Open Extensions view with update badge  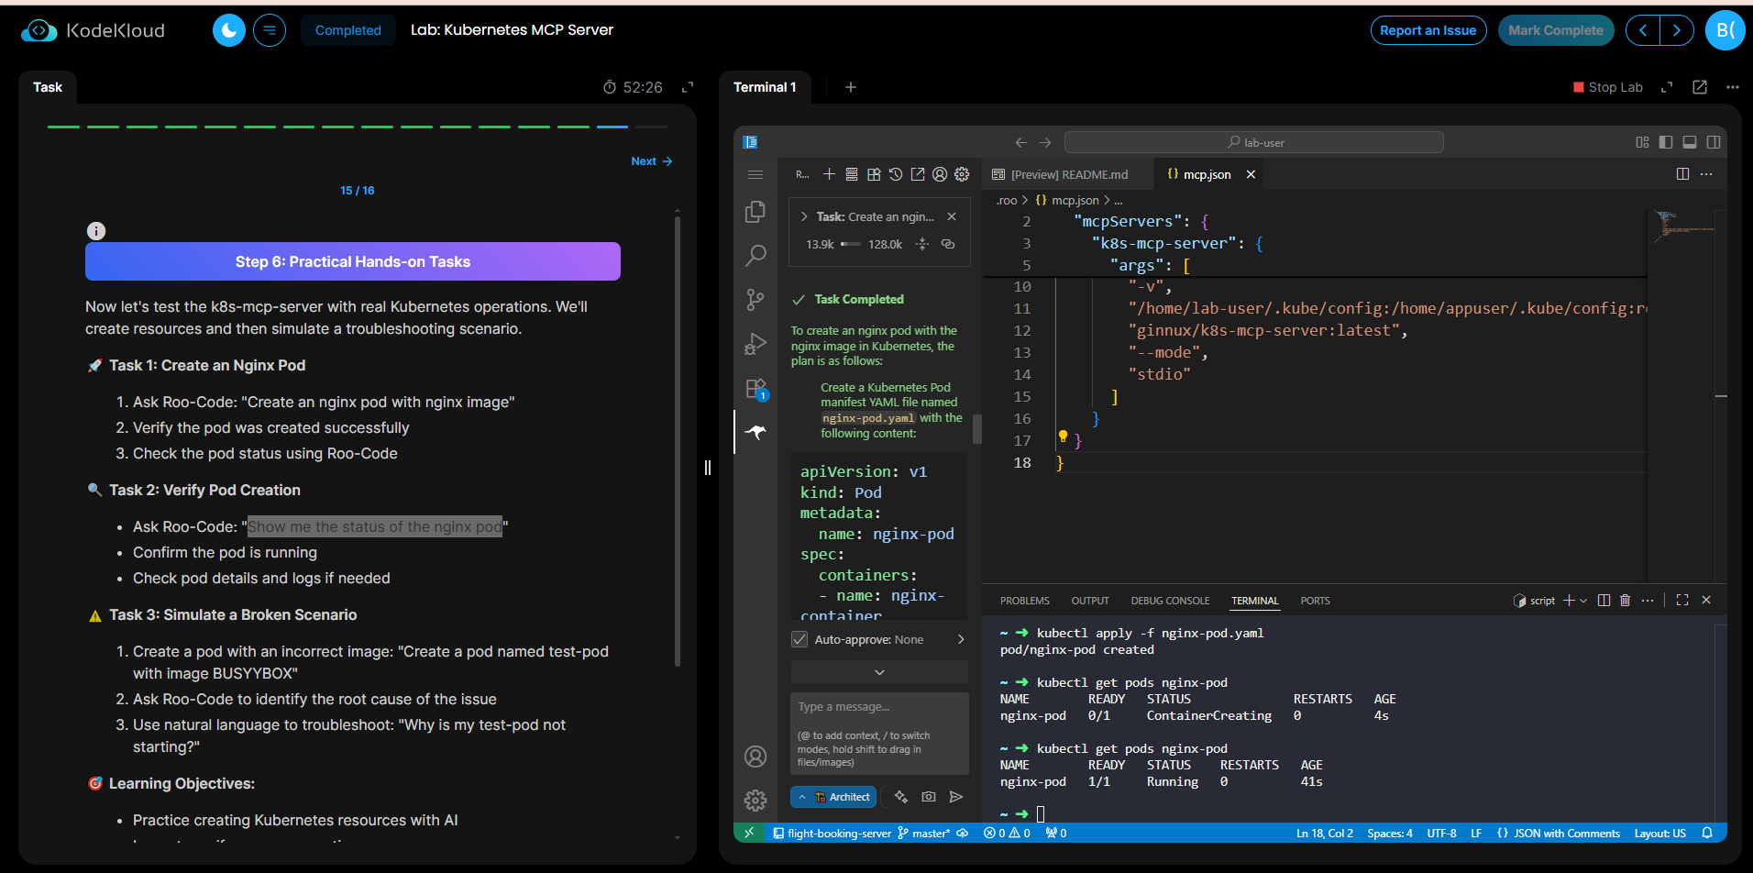click(x=755, y=388)
